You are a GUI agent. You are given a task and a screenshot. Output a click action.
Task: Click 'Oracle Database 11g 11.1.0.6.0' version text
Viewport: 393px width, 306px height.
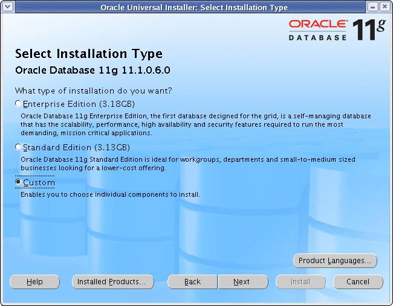[93, 70]
